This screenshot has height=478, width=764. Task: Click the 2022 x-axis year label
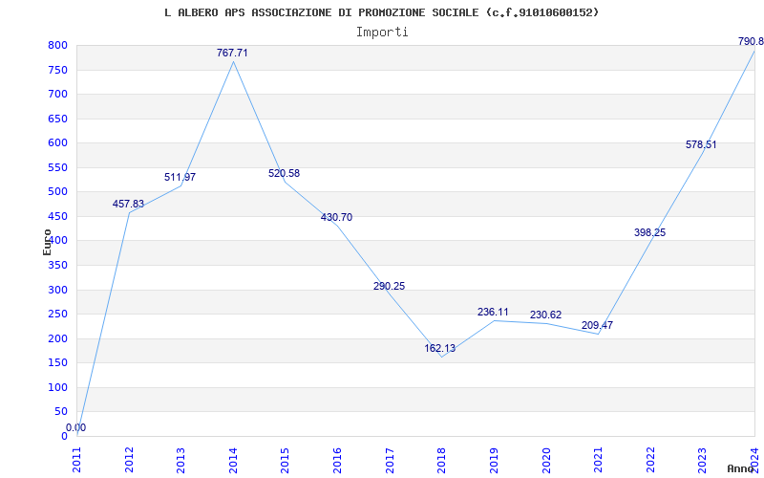tap(650, 460)
